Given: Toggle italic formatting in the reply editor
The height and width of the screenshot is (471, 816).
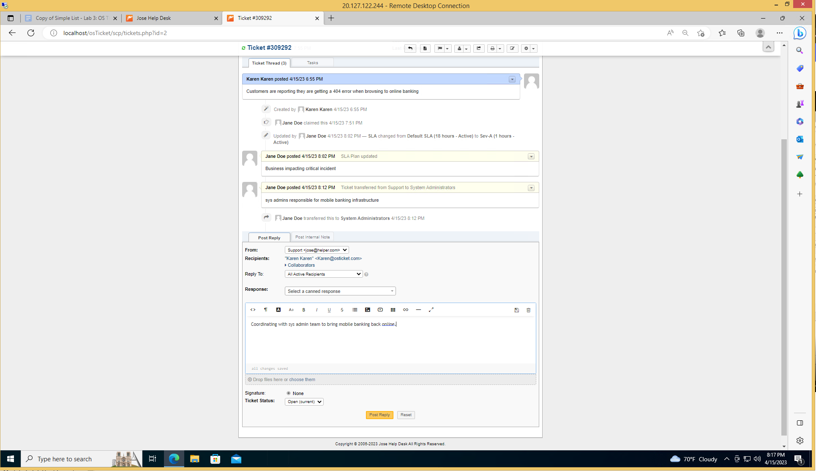Looking at the screenshot, I should point(317,310).
